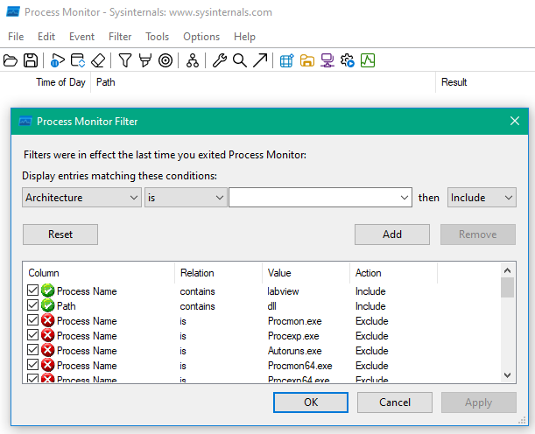
Task: Click green include icon on labview row
Action: 48,290
